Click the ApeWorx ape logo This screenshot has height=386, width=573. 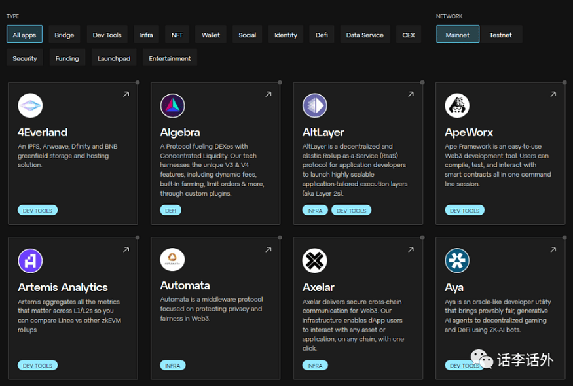457,105
